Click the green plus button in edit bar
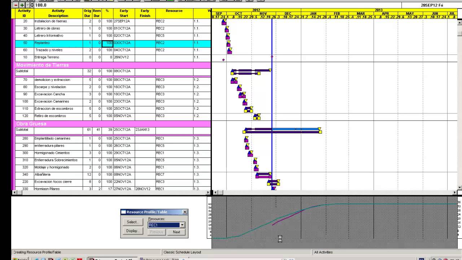This screenshot has width=462, height=260. coord(22,5)
